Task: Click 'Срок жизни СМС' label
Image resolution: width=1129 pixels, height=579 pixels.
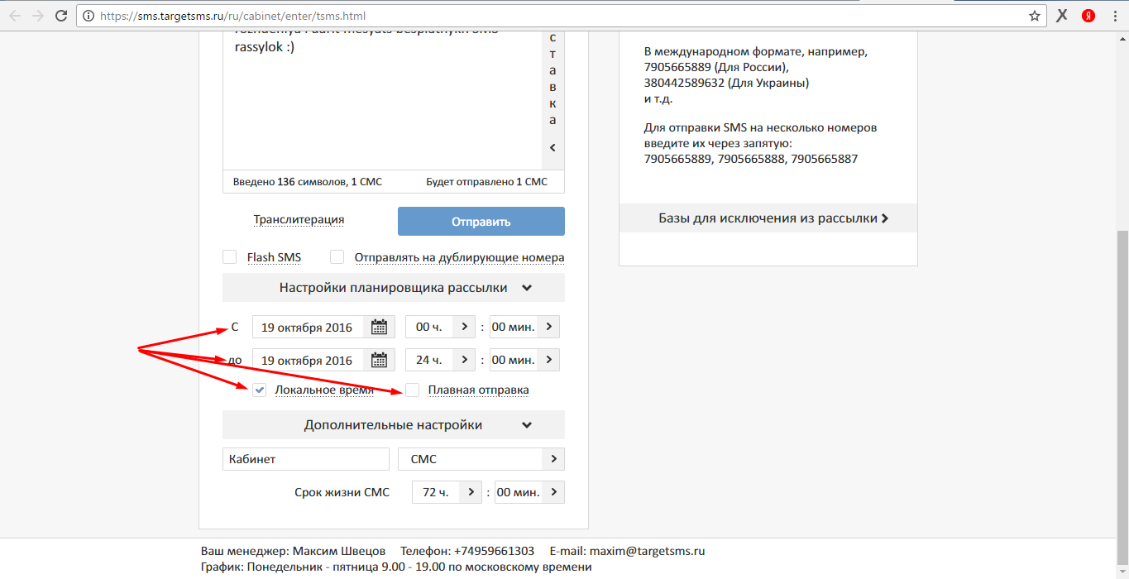Action: click(x=342, y=492)
